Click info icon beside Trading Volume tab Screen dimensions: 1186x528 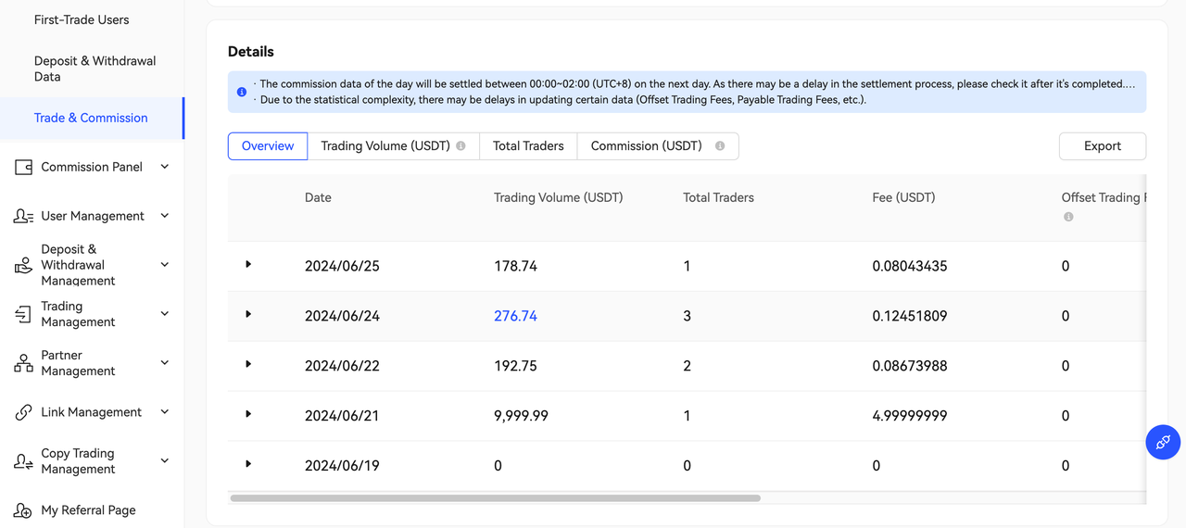click(461, 146)
